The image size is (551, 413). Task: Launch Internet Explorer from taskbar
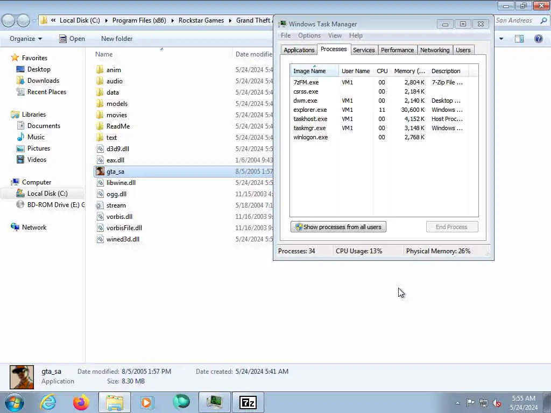pos(48,402)
